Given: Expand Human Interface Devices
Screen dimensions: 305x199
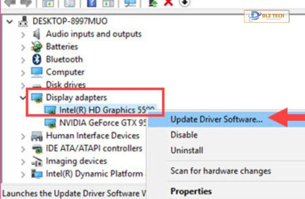Looking at the screenshot, I should (x=23, y=137).
